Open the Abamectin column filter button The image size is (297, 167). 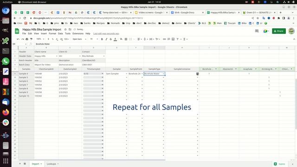236,69
